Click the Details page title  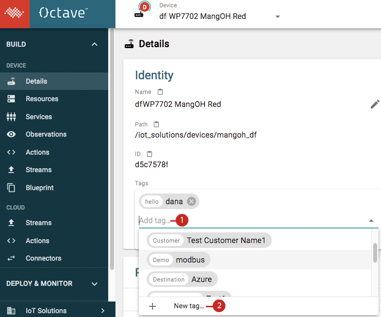pyautogui.click(x=154, y=44)
